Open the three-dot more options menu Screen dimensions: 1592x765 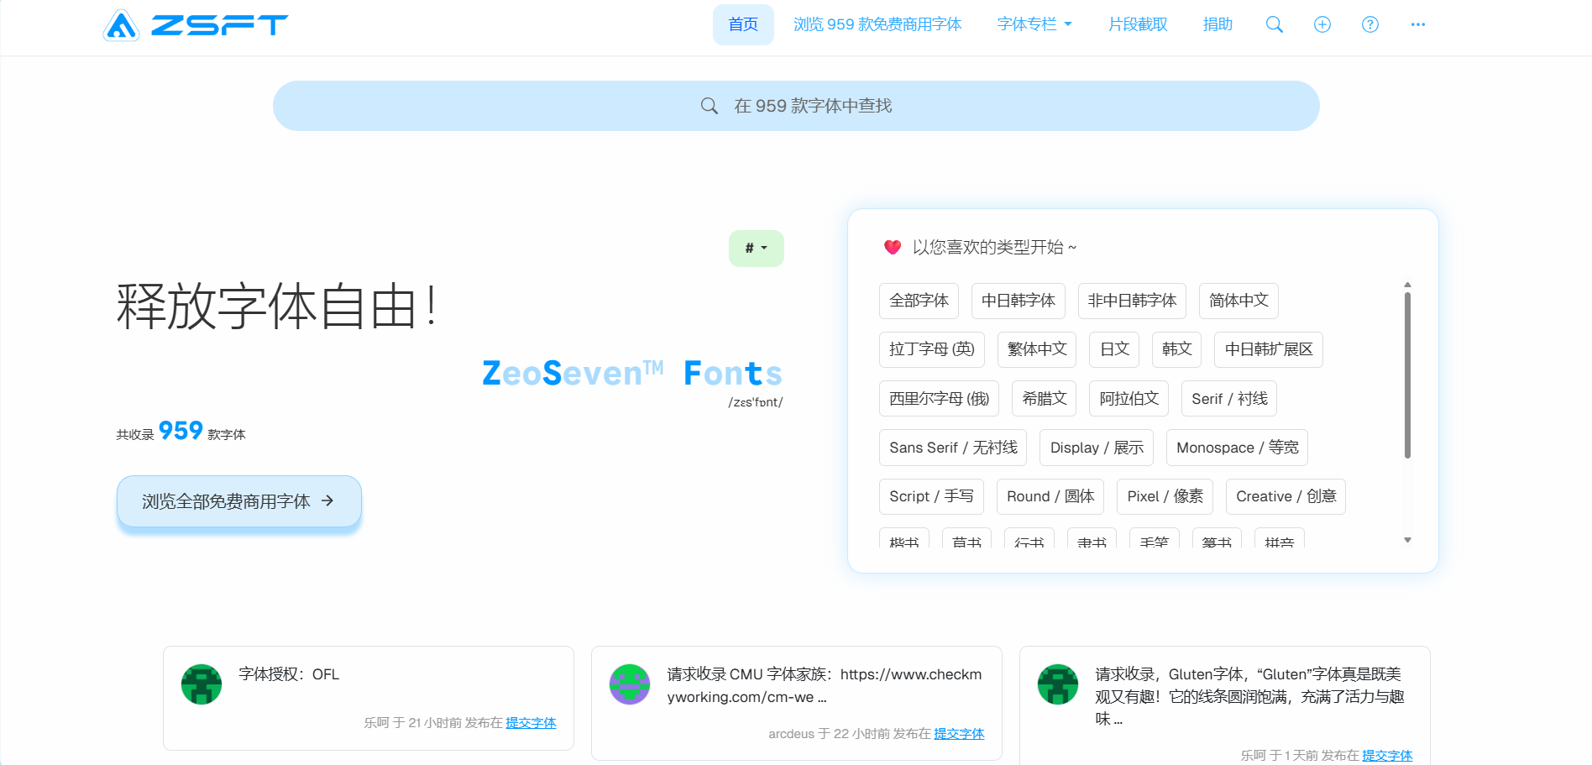tap(1417, 24)
